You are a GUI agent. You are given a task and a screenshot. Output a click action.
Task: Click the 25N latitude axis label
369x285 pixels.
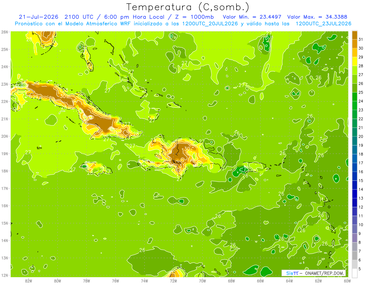click(x=4, y=49)
